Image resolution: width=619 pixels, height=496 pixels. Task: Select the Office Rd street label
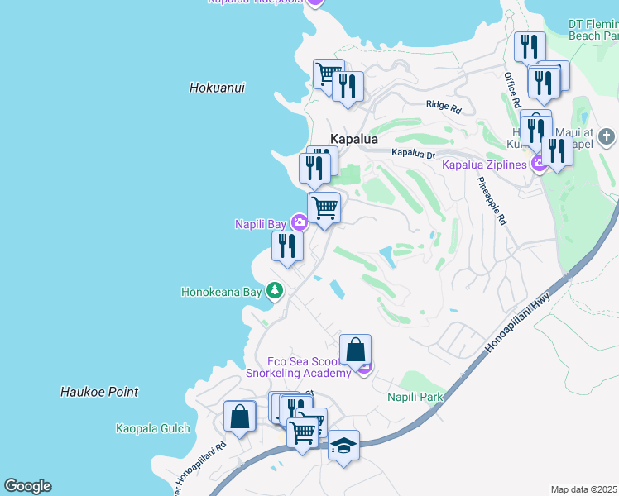[512, 90]
